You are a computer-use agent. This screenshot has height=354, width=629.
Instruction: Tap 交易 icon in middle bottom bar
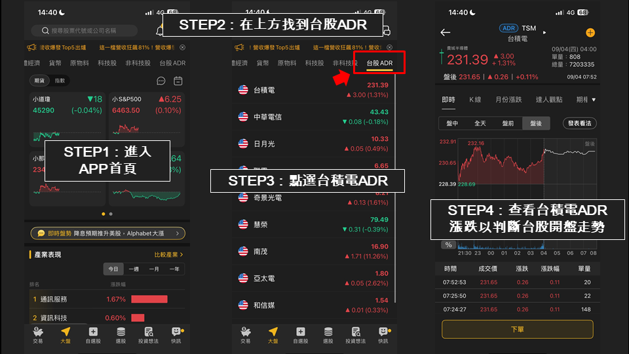coord(246,335)
